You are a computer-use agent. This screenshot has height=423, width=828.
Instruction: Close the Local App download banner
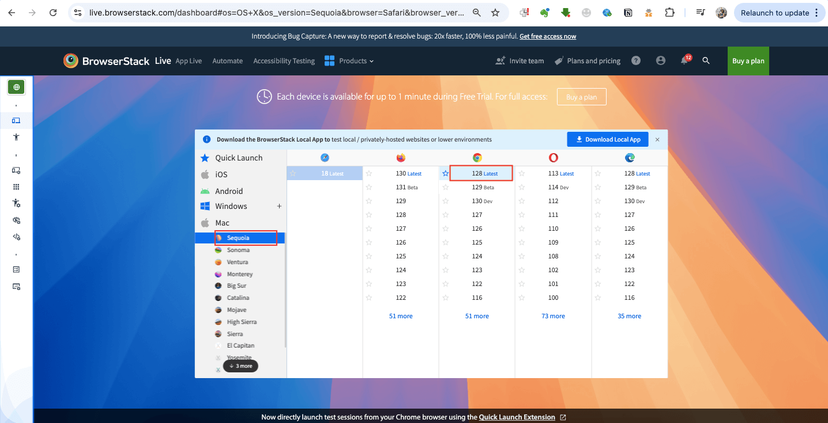coord(657,139)
